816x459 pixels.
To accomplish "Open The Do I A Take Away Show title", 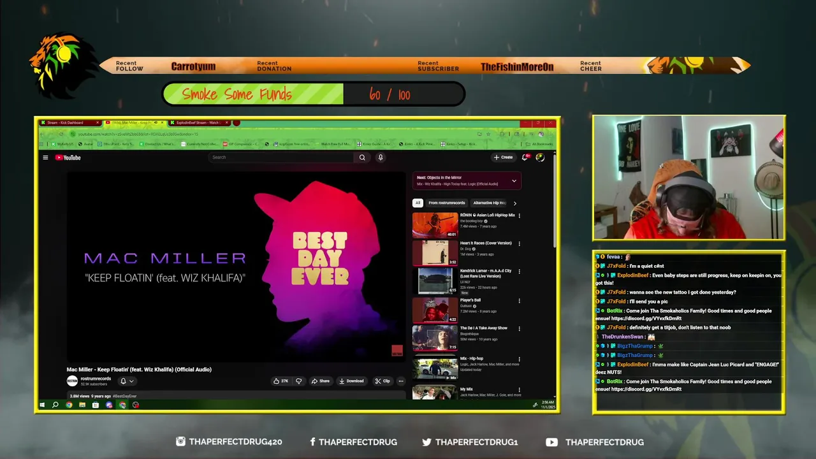I will (484, 328).
